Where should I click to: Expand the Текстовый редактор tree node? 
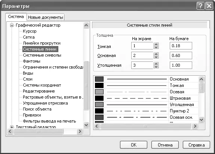pos(12,127)
